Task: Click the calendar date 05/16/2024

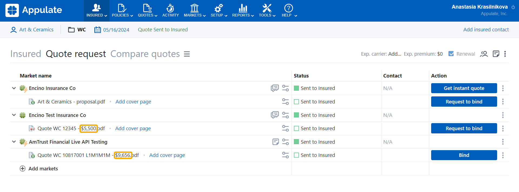Action: tap(112, 30)
